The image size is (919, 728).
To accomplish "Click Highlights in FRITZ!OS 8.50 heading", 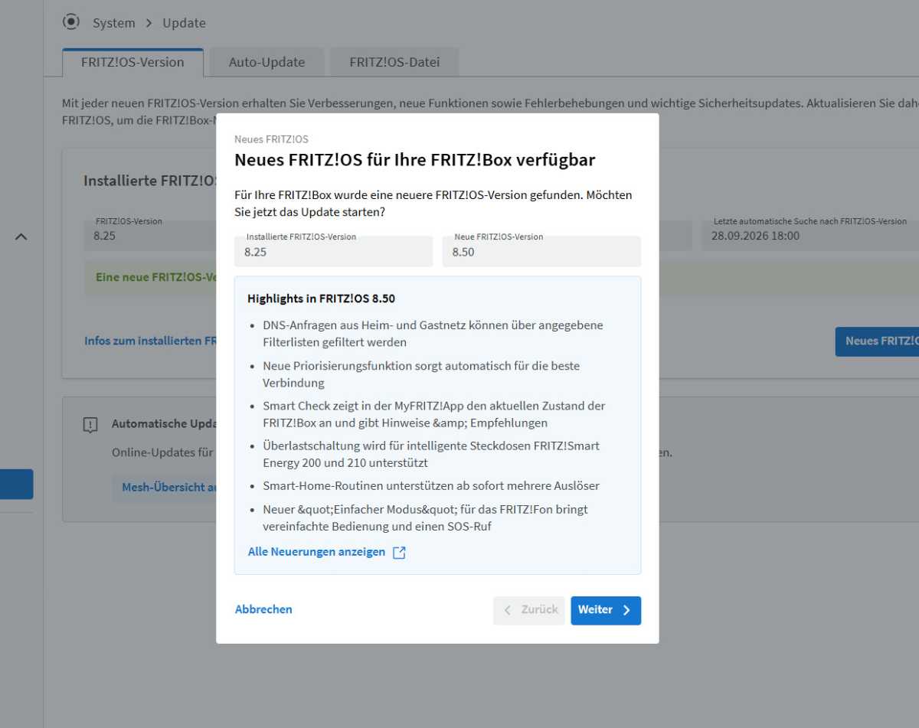I will pyautogui.click(x=321, y=299).
